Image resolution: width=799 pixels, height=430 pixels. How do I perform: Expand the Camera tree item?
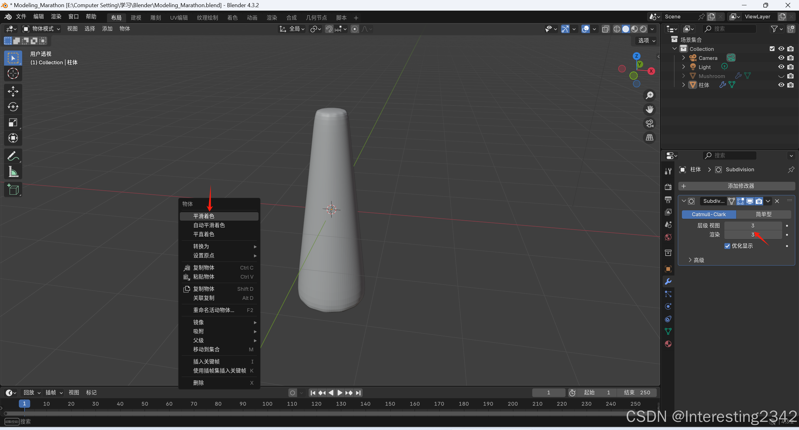pos(683,58)
